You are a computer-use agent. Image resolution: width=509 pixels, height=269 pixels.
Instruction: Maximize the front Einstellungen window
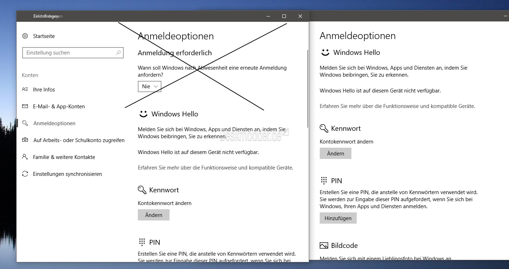coord(284,16)
